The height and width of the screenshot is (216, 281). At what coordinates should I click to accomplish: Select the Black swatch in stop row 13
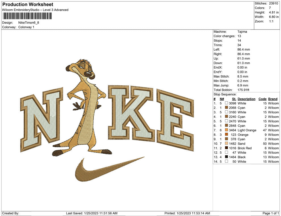pos(226,157)
